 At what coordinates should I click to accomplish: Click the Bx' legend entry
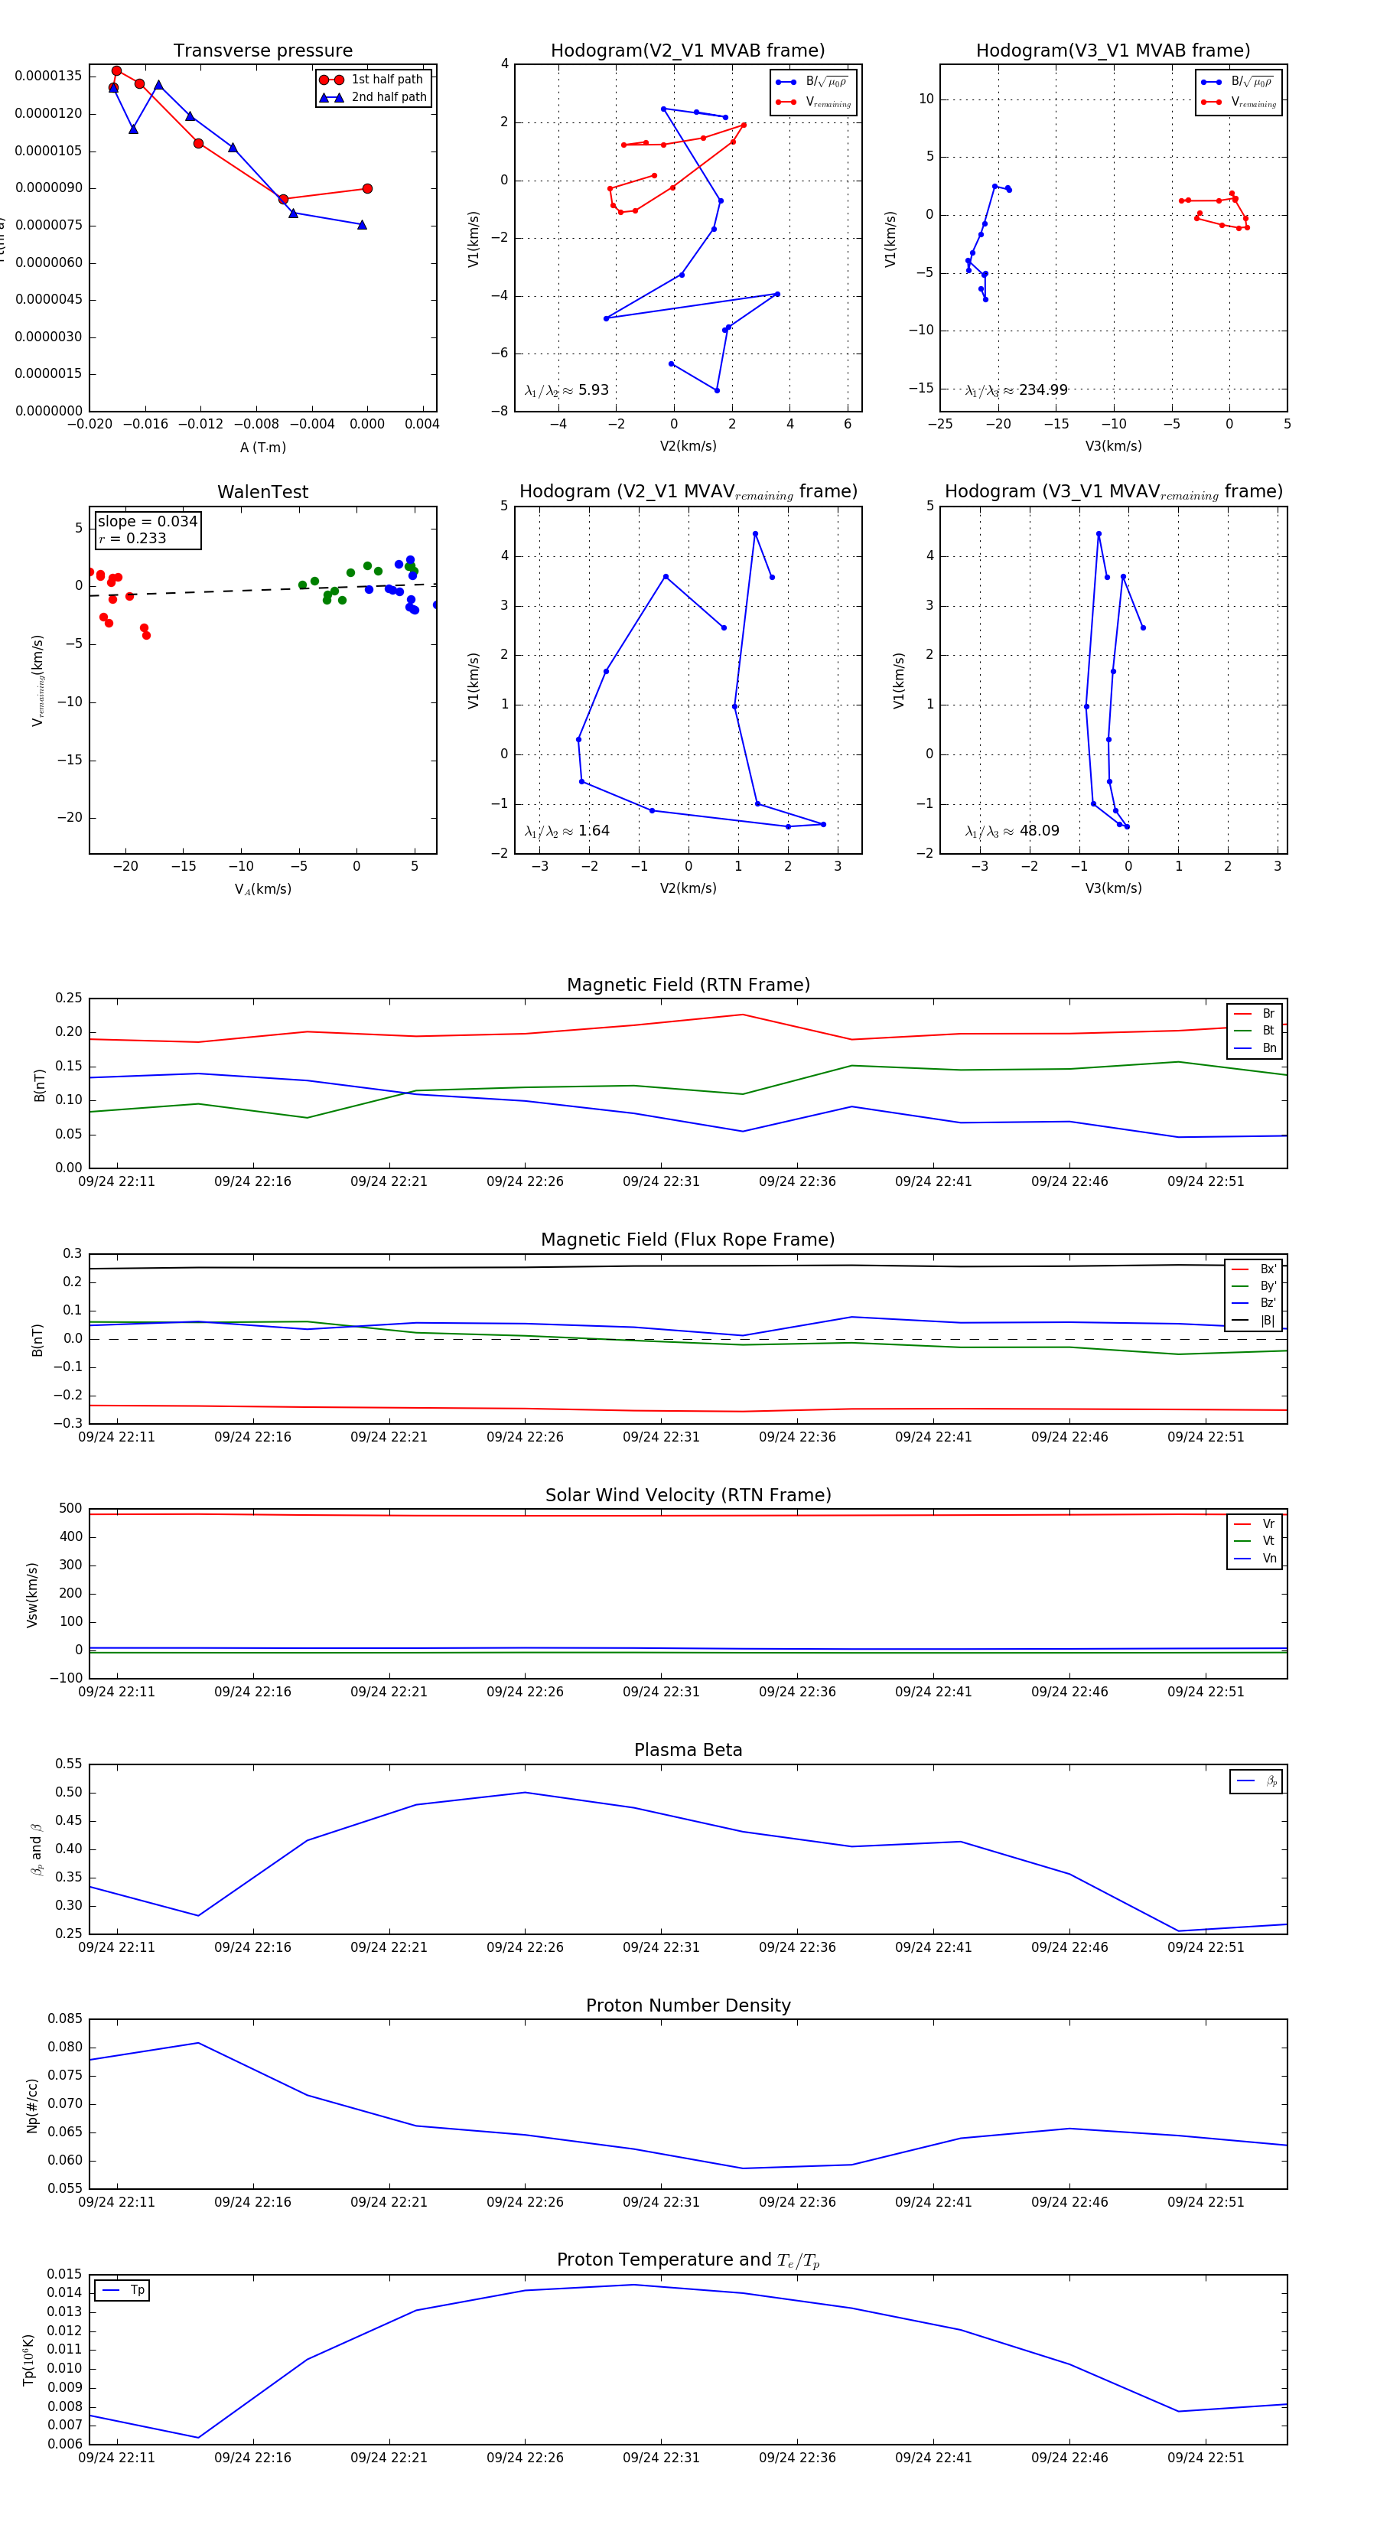[x=1255, y=1269]
